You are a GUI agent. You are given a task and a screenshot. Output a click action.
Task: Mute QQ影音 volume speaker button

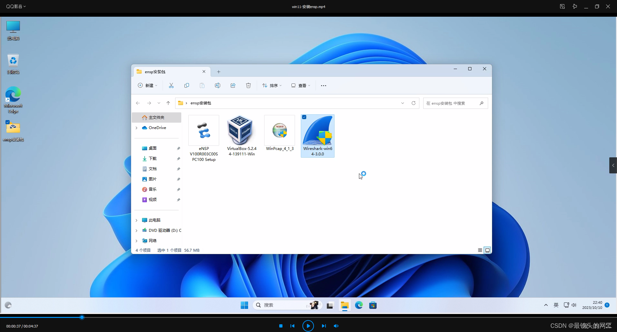click(336, 326)
